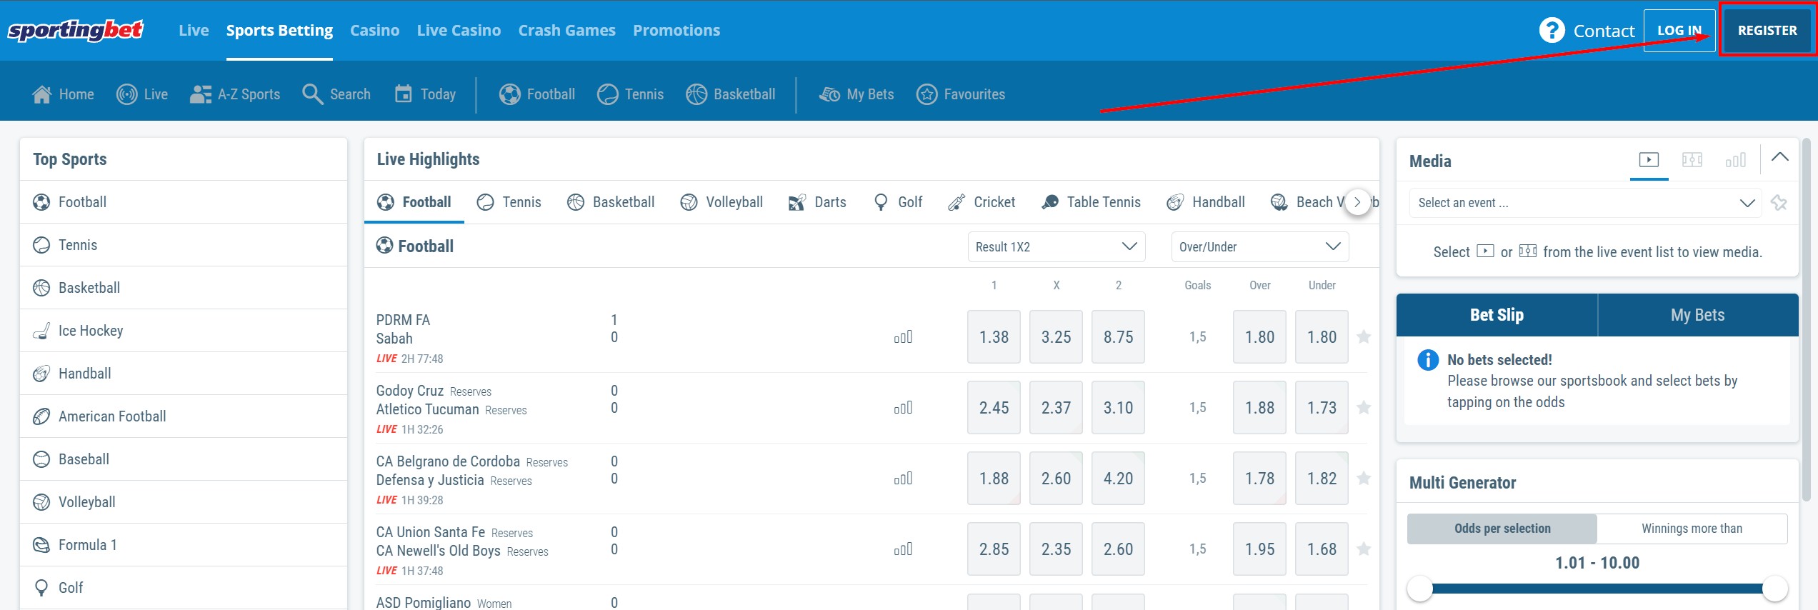The image size is (1818, 610).
Task: Open the A-Z Sports list icon
Action: pos(200,94)
